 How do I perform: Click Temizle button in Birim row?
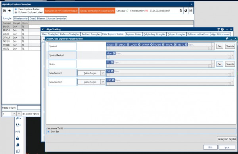tap(230, 64)
